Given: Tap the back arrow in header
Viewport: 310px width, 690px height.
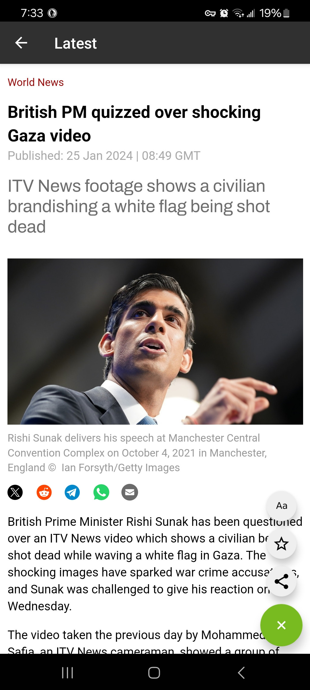Looking at the screenshot, I should pos(21,43).
